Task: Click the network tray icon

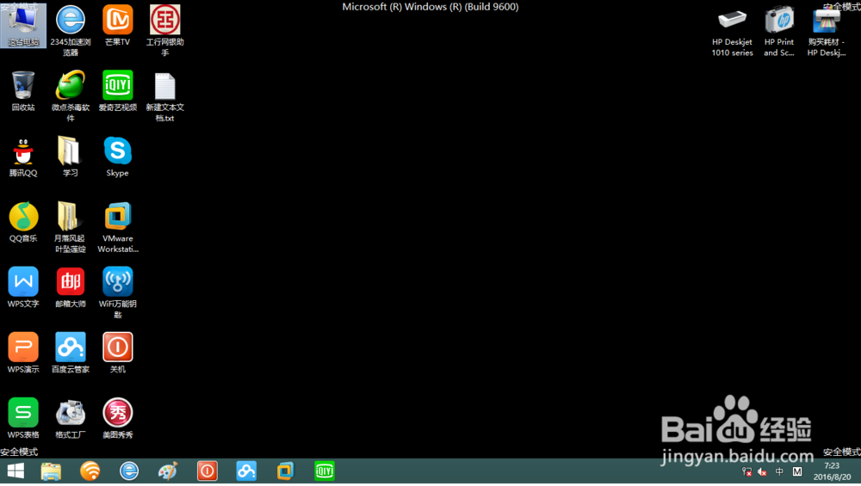Action: (746, 471)
